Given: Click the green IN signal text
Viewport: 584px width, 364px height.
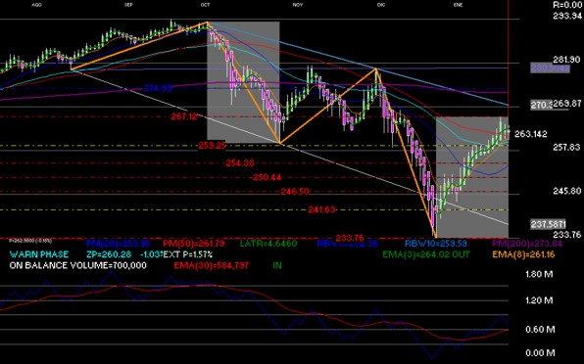Looking at the screenshot, I should click(277, 265).
